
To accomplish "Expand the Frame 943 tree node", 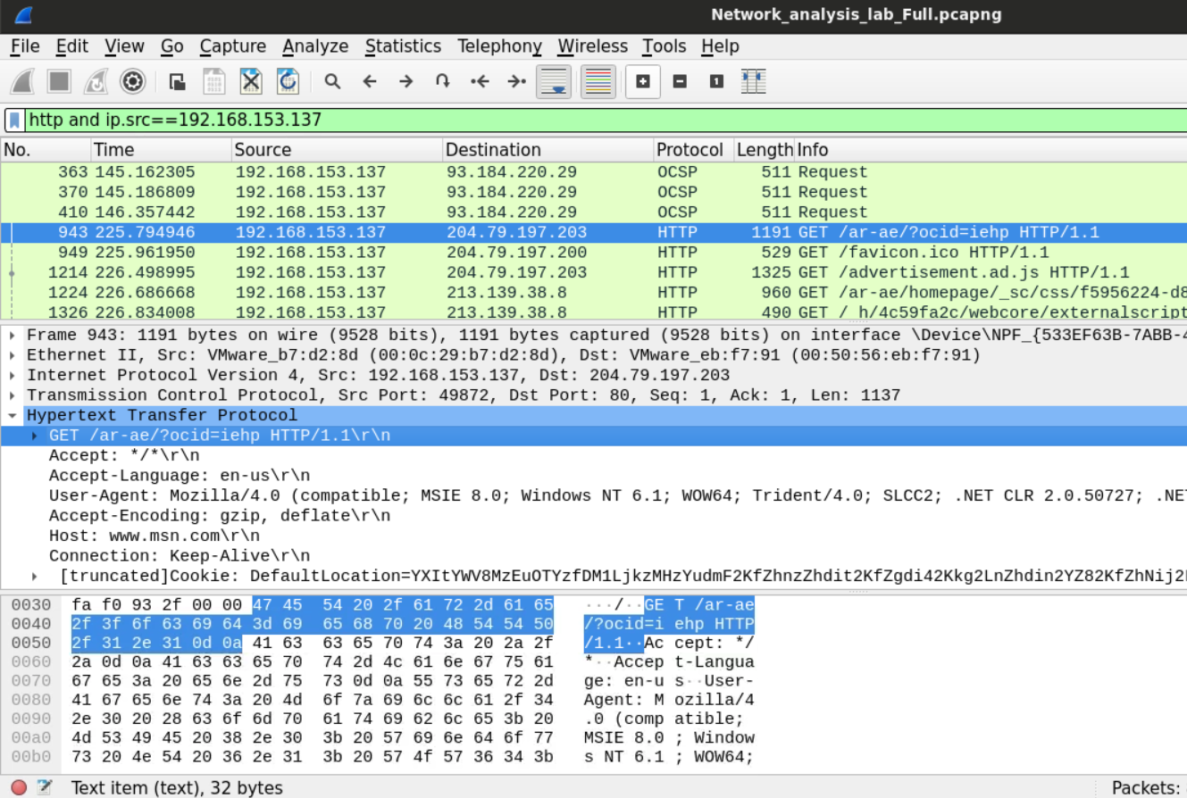I will click(x=13, y=336).
